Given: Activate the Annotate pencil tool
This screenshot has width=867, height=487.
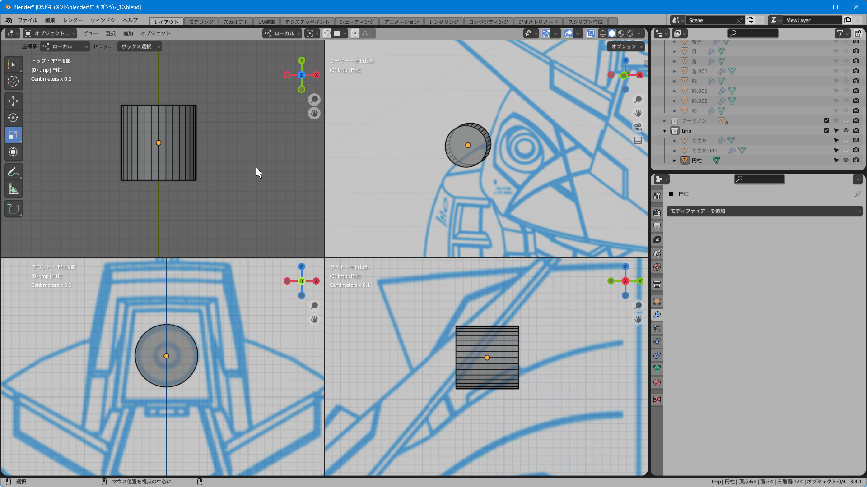Looking at the screenshot, I should 13,172.
